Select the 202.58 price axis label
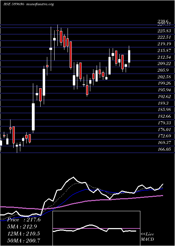The width and height of the screenshot is (175, 246). [x=164, y=77]
